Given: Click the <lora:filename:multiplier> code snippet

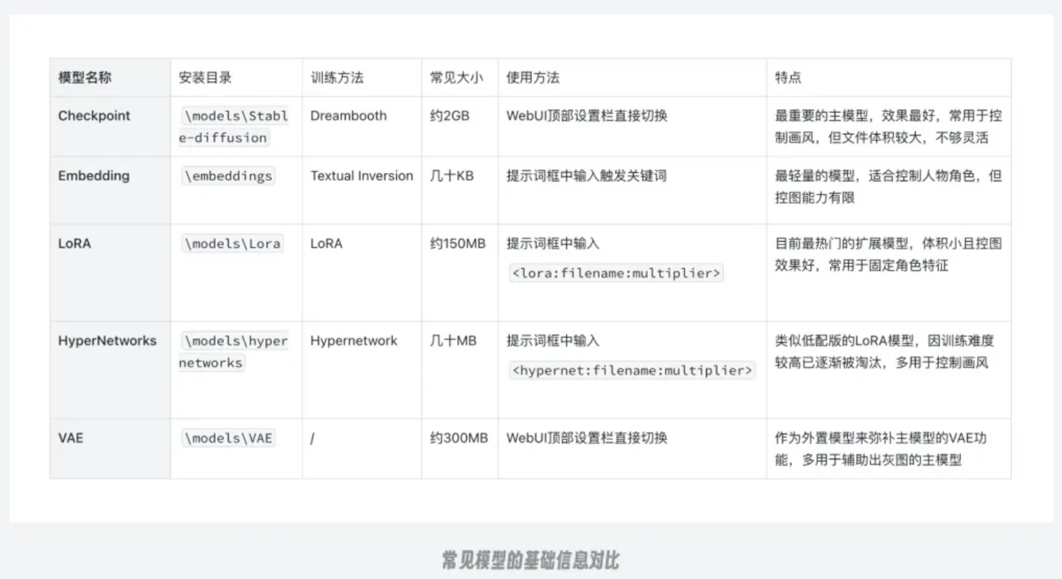Looking at the screenshot, I should tap(616, 273).
